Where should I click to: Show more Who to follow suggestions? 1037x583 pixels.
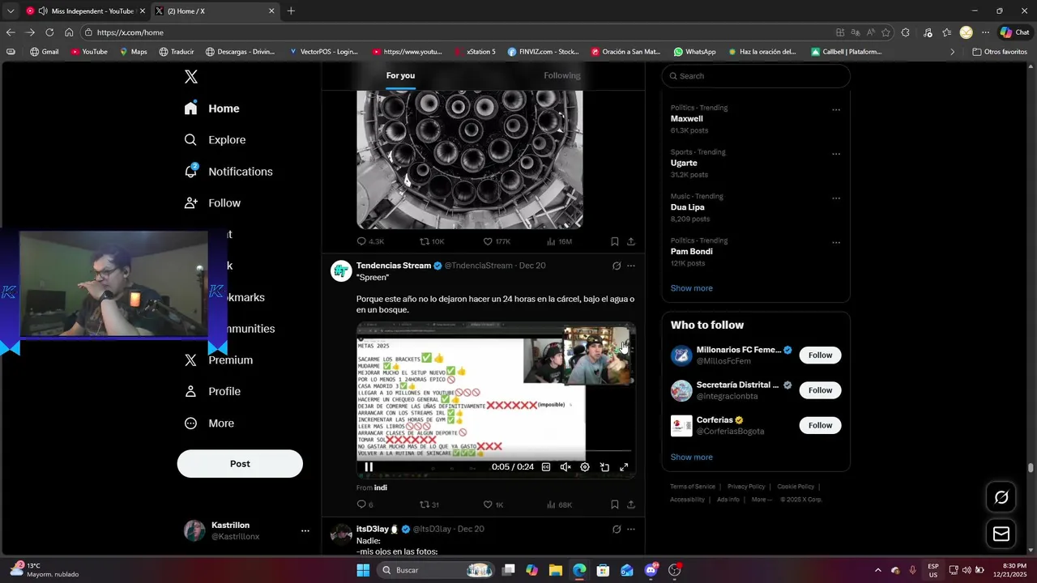pyautogui.click(x=691, y=457)
